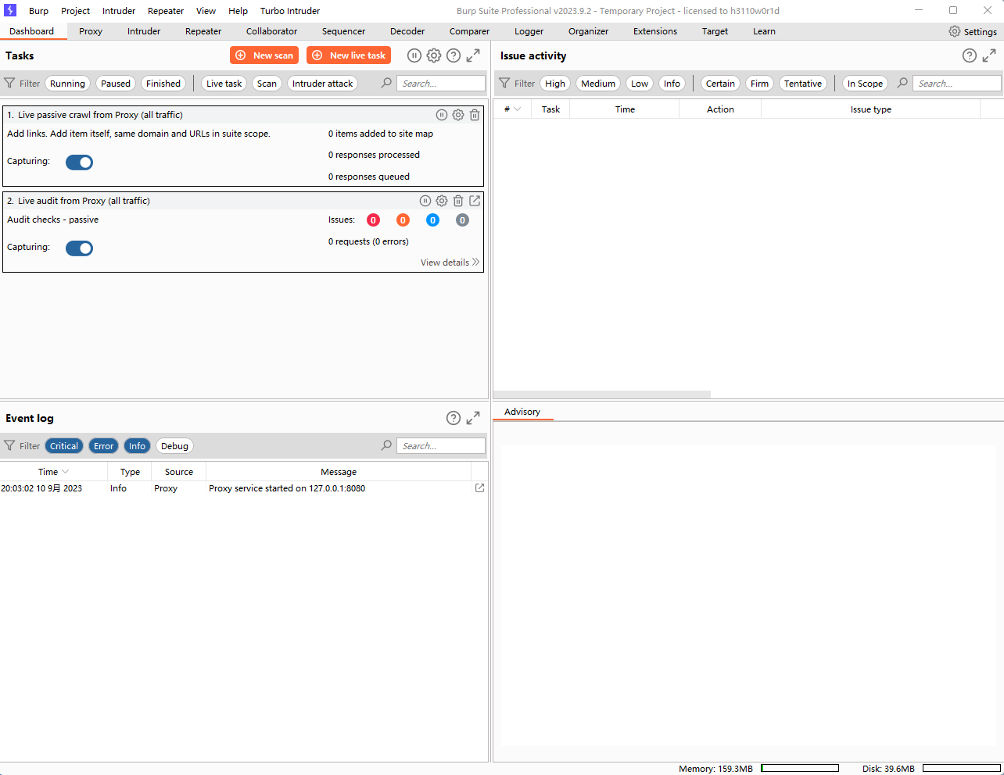Image resolution: width=1004 pixels, height=775 pixels.
Task: Expand the Event log panel
Action: (x=473, y=418)
